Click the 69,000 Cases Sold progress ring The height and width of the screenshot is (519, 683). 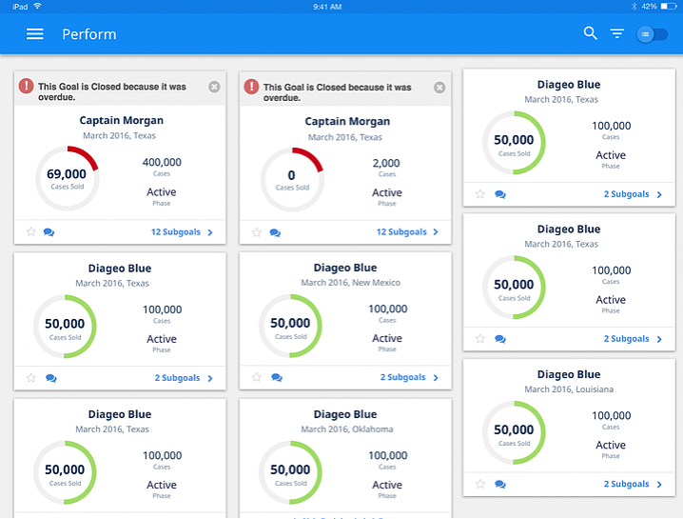pos(68,178)
